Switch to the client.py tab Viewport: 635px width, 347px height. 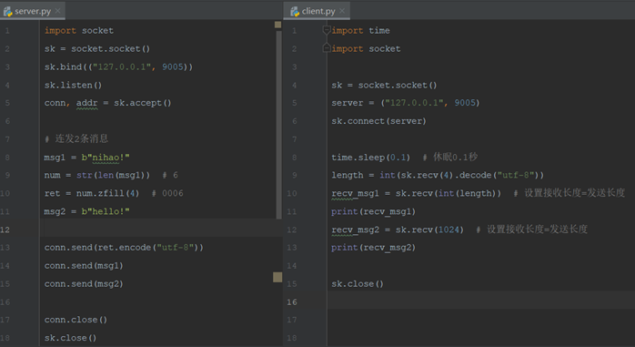317,11
